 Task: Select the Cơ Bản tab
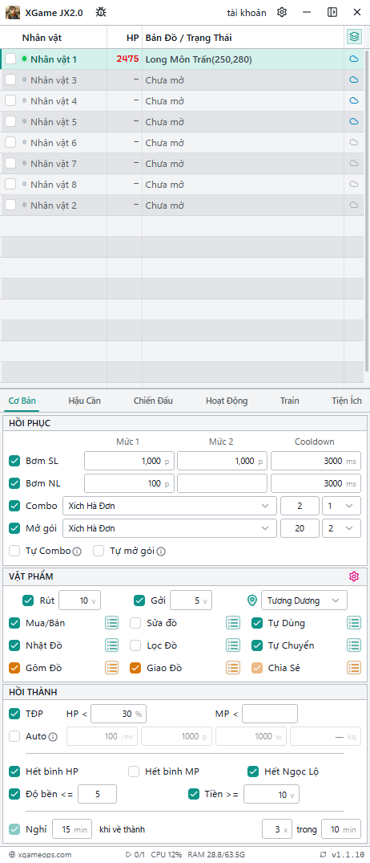click(x=22, y=401)
